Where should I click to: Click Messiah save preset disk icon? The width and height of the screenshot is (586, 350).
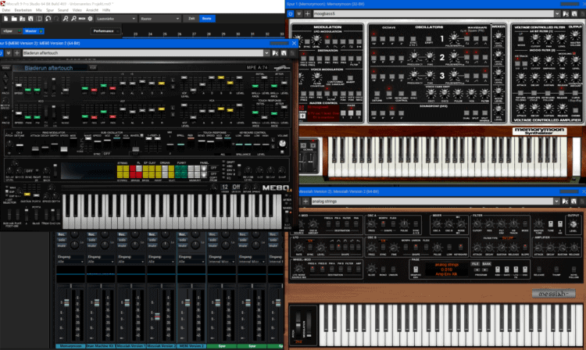click(x=573, y=202)
